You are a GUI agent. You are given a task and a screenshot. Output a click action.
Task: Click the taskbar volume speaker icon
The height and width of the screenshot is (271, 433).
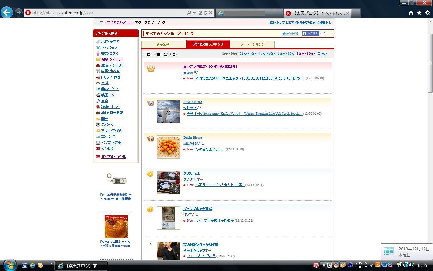[412, 265]
